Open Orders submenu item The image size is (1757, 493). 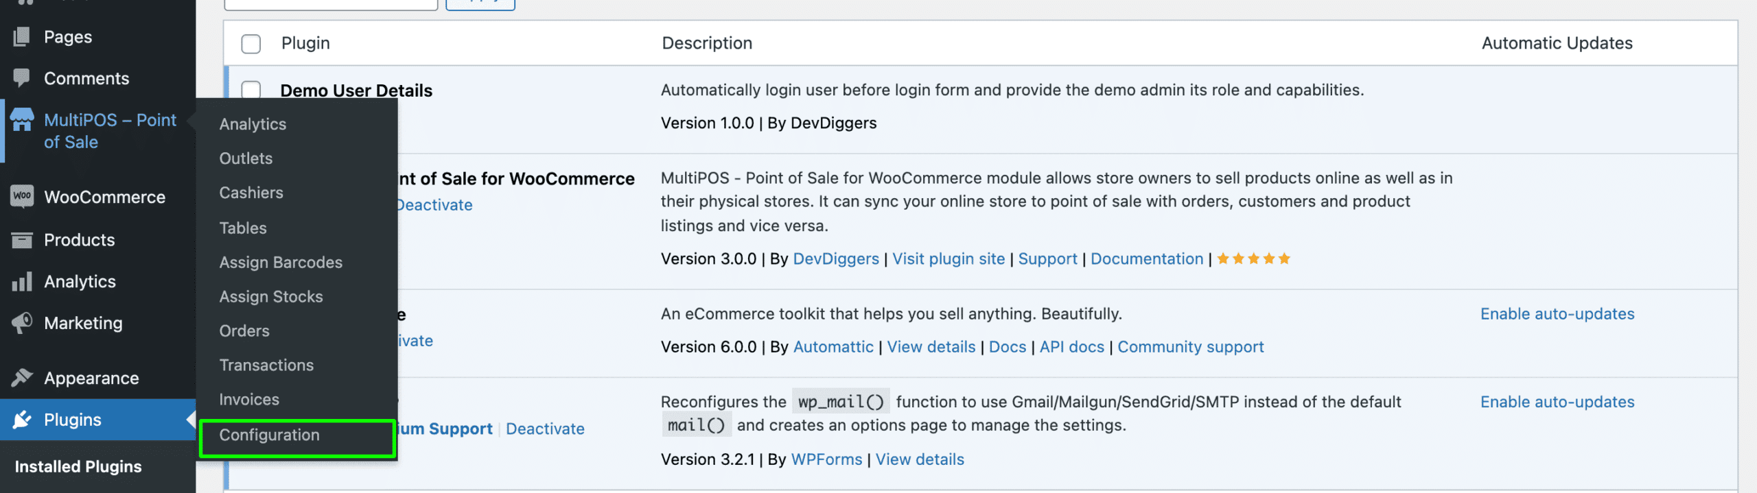(244, 330)
